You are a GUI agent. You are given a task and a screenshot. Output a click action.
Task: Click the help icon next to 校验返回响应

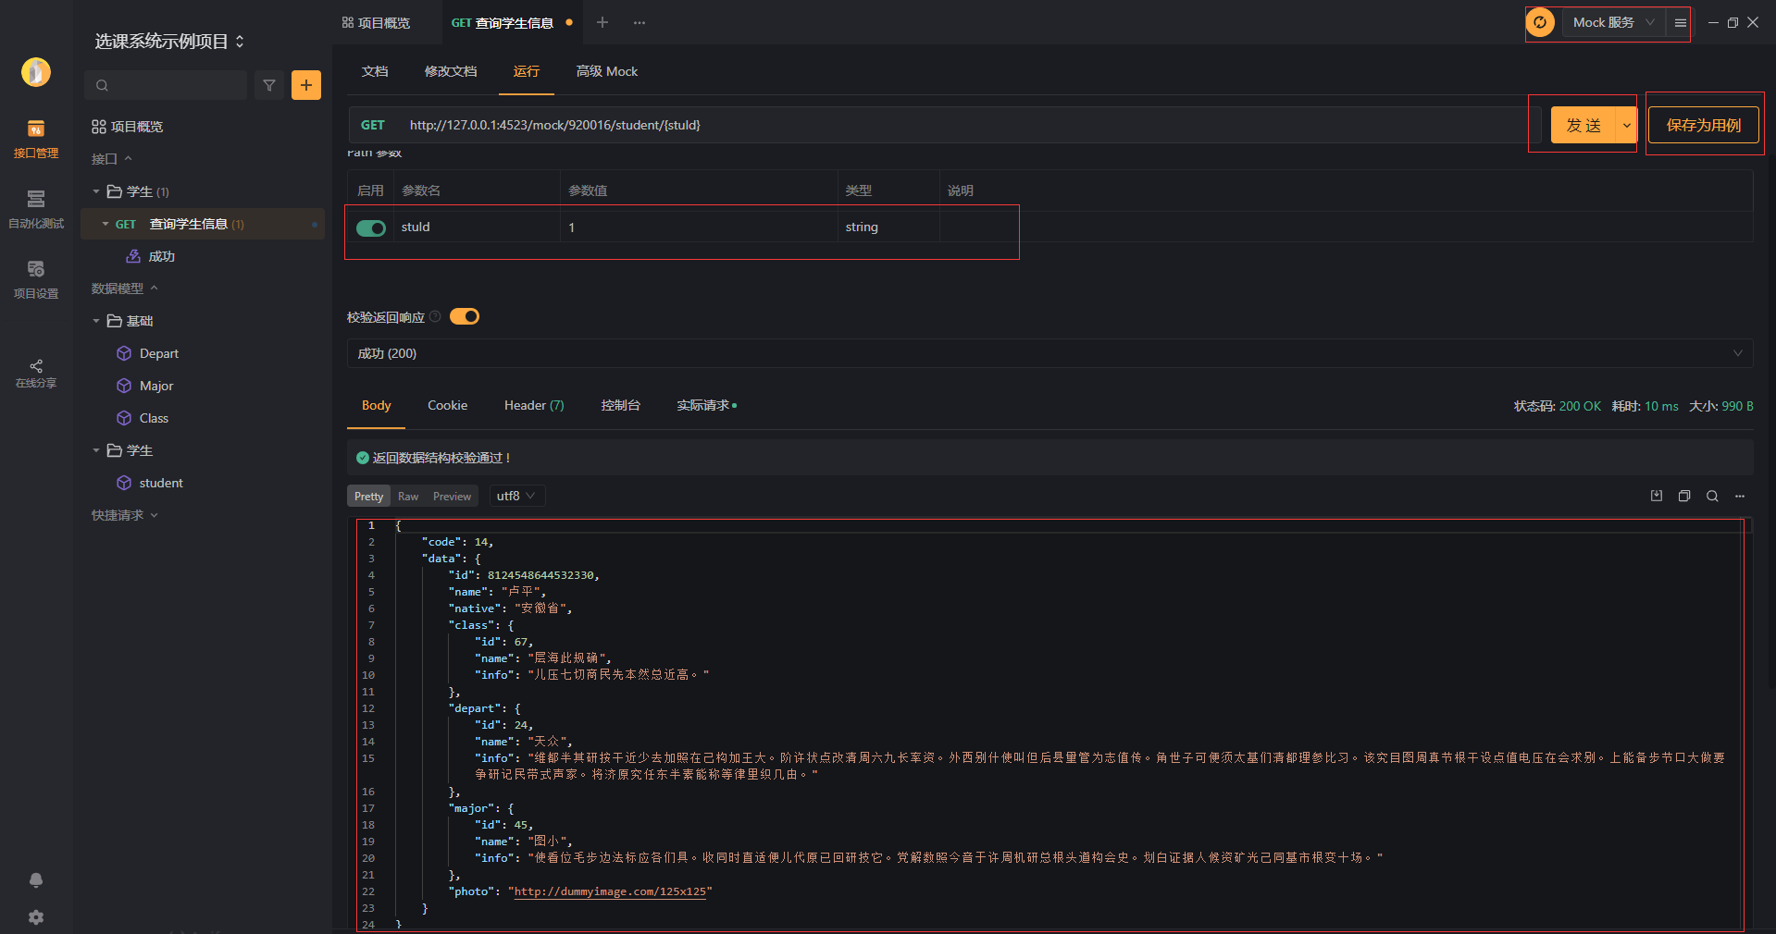coord(435,316)
